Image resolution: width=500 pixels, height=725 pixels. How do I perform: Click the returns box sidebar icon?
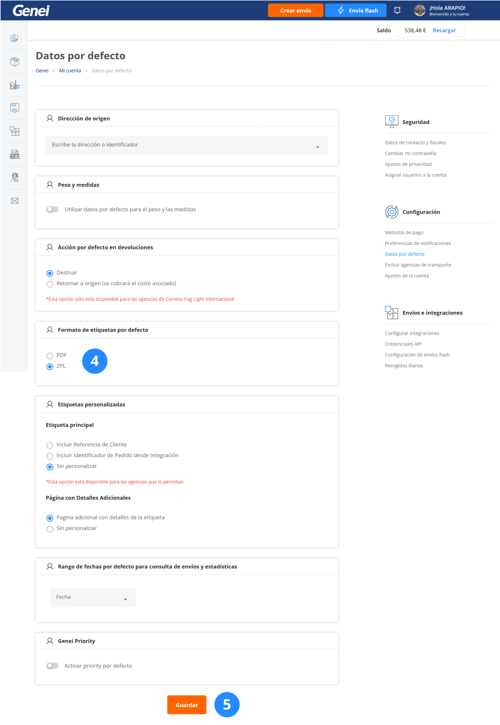(14, 108)
